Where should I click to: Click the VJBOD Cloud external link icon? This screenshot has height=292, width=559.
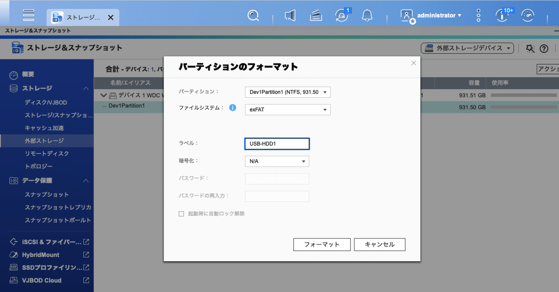[86, 280]
